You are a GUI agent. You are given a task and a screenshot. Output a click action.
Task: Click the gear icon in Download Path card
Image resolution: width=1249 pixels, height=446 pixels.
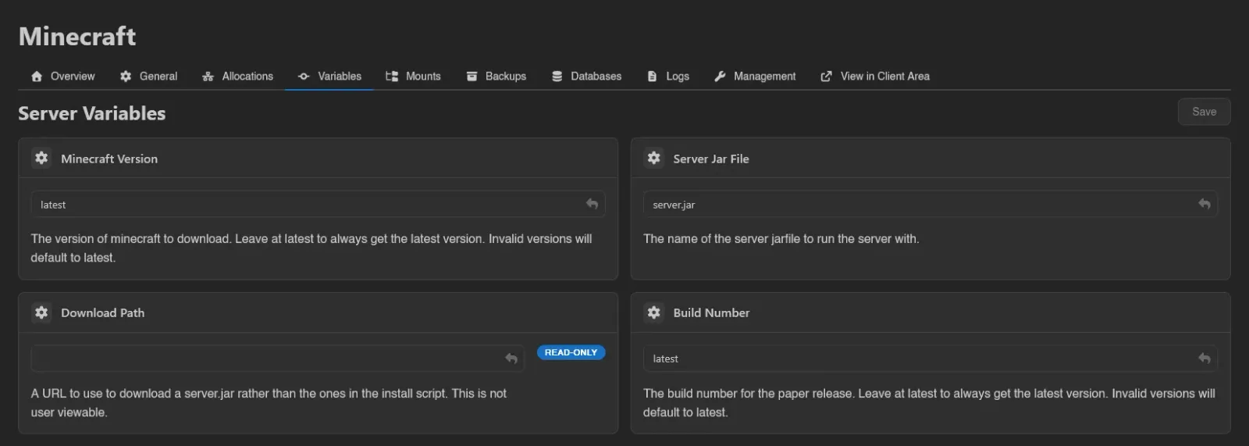tap(41, 312)
